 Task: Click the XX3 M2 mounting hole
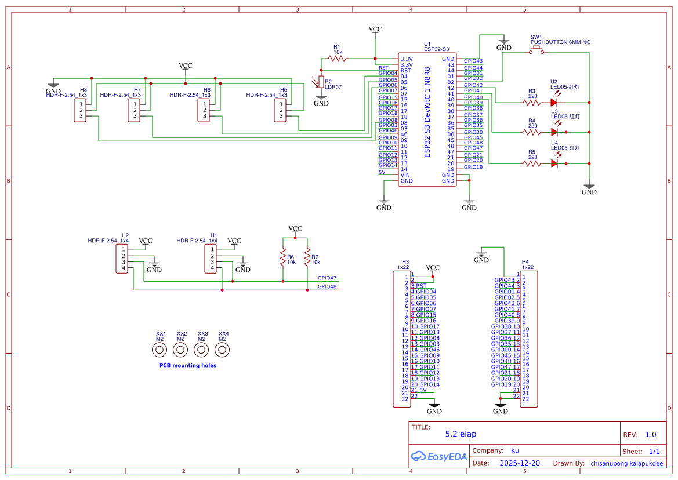[x=201, y=350]
